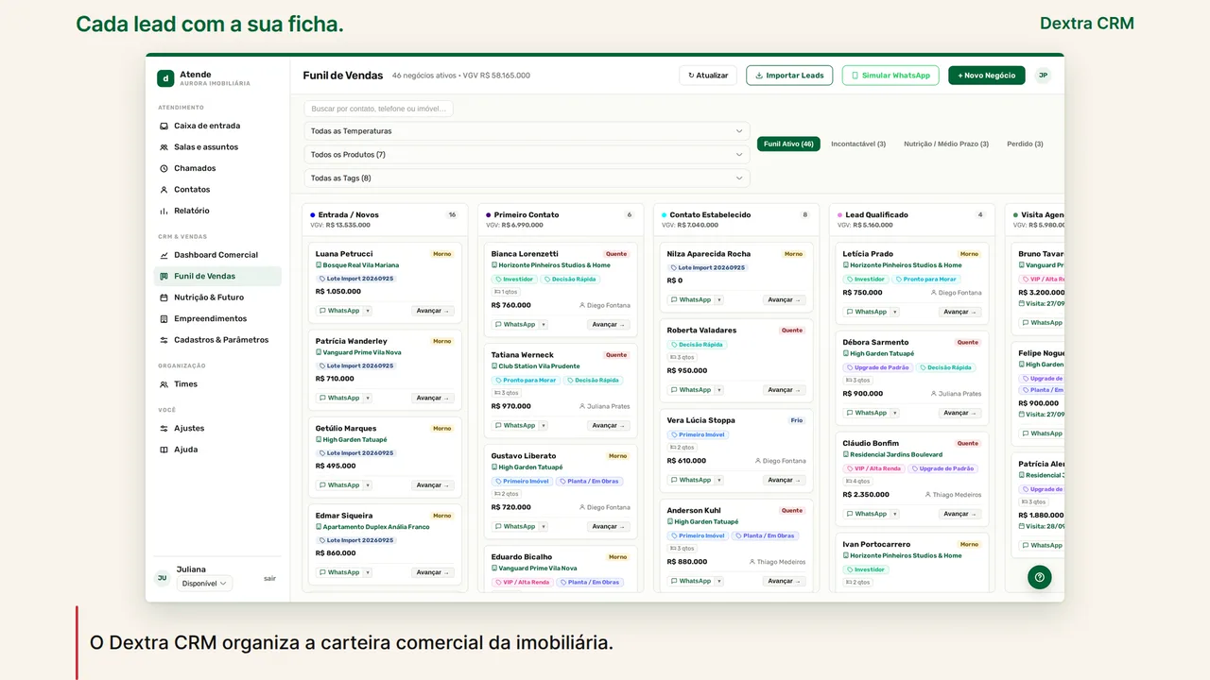Expand Todas as Temperaturas dropdown
The width and height of the screenshot is (1210, 680).
coord(527,131)
